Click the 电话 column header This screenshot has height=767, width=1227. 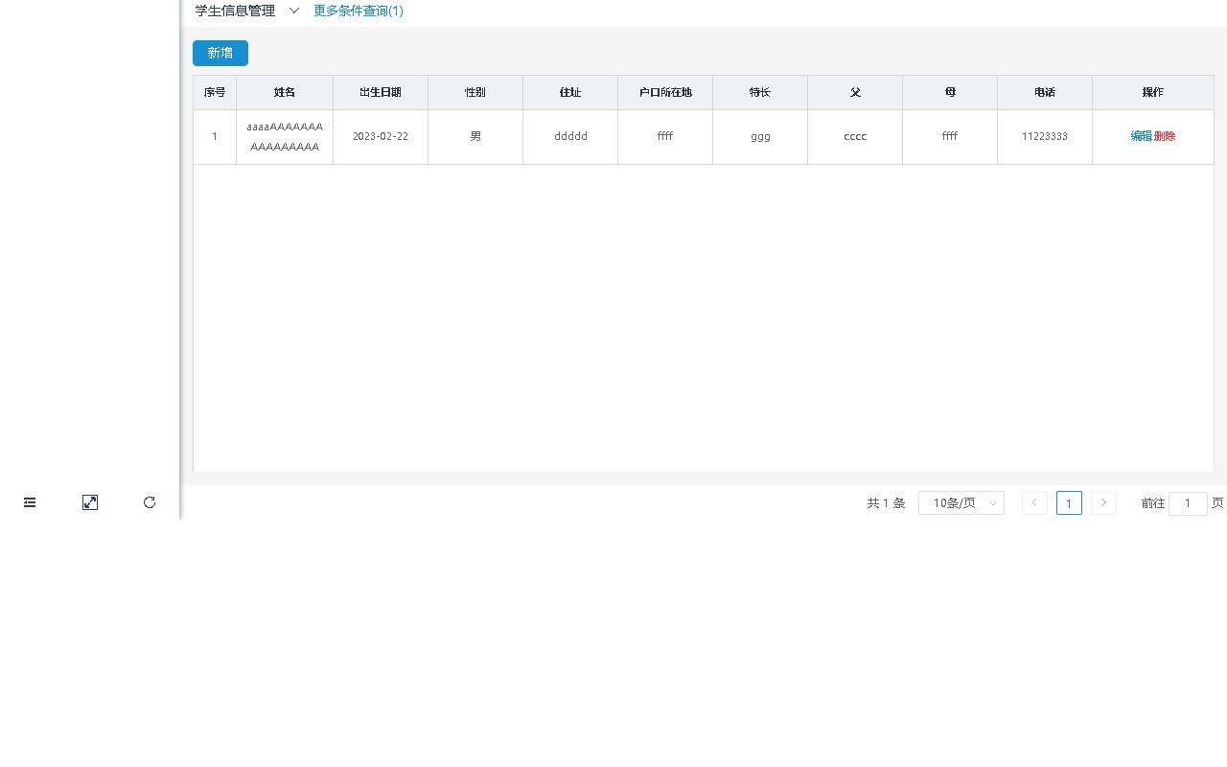pyautogui.click(x=1045, y=93)
